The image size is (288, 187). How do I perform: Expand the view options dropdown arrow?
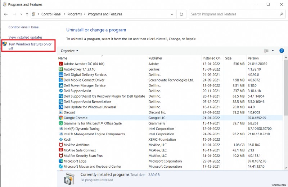pyautogui.click(x=273, y=51)
